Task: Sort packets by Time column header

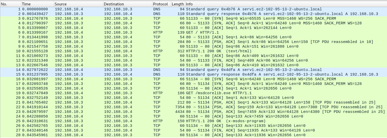Action: click(x=37, y=4)
